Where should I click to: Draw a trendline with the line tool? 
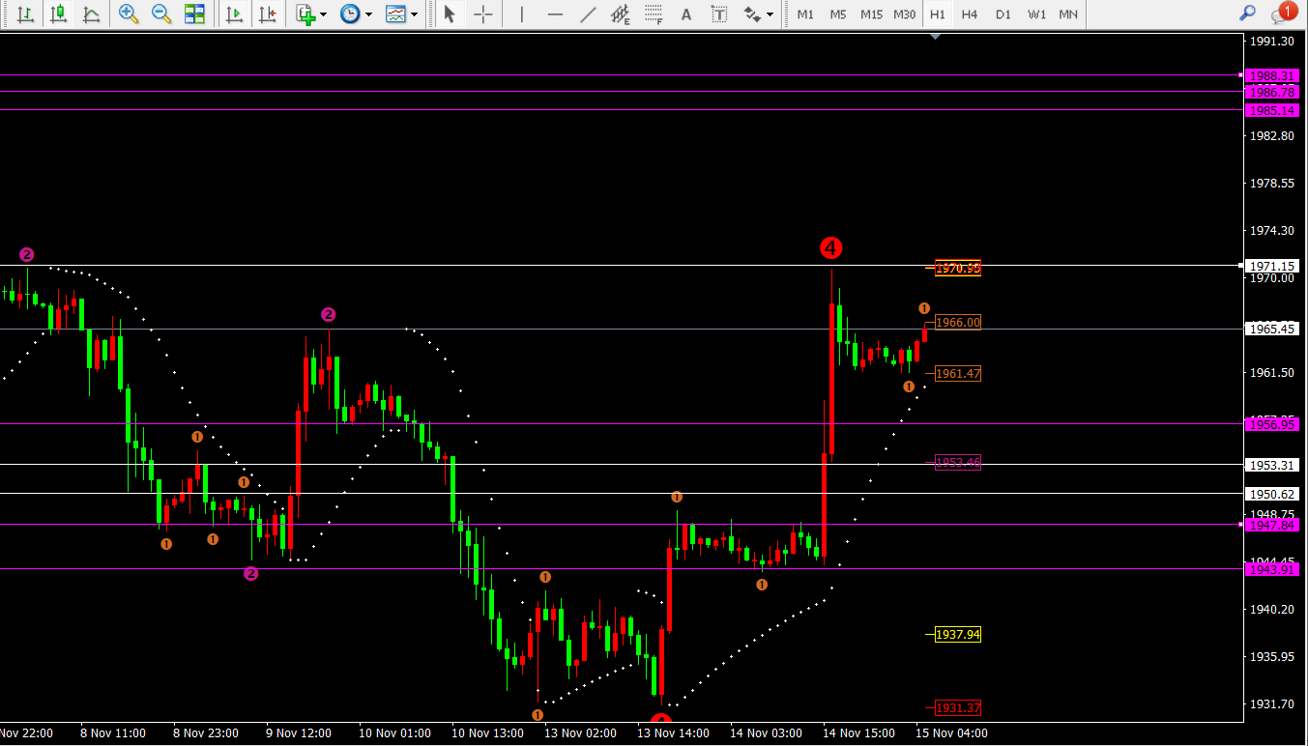click(588, 14)
